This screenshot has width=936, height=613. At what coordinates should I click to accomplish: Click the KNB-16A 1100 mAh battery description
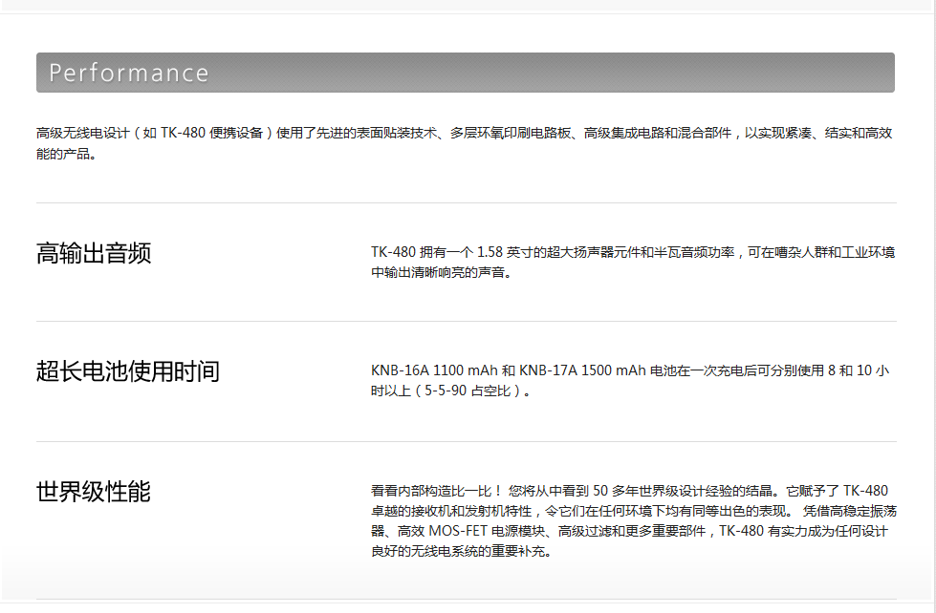pos(630,380)
